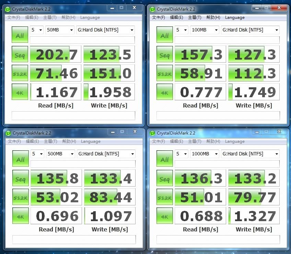Click the CrystalDiskMark title icon in the 500MB window

[x=8, y=133]
